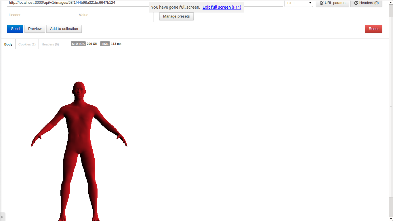Switch to the Cookies (1) tab
This screenshot has height=221, width=393.
(27, 44)
